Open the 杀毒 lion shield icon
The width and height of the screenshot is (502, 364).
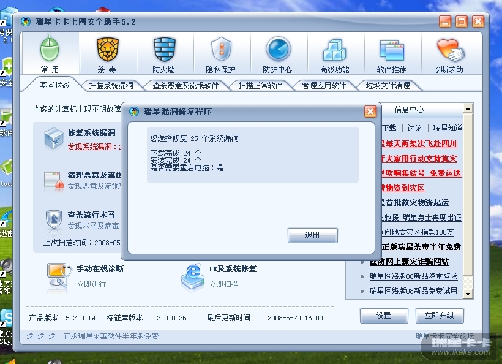pos(108,49)
